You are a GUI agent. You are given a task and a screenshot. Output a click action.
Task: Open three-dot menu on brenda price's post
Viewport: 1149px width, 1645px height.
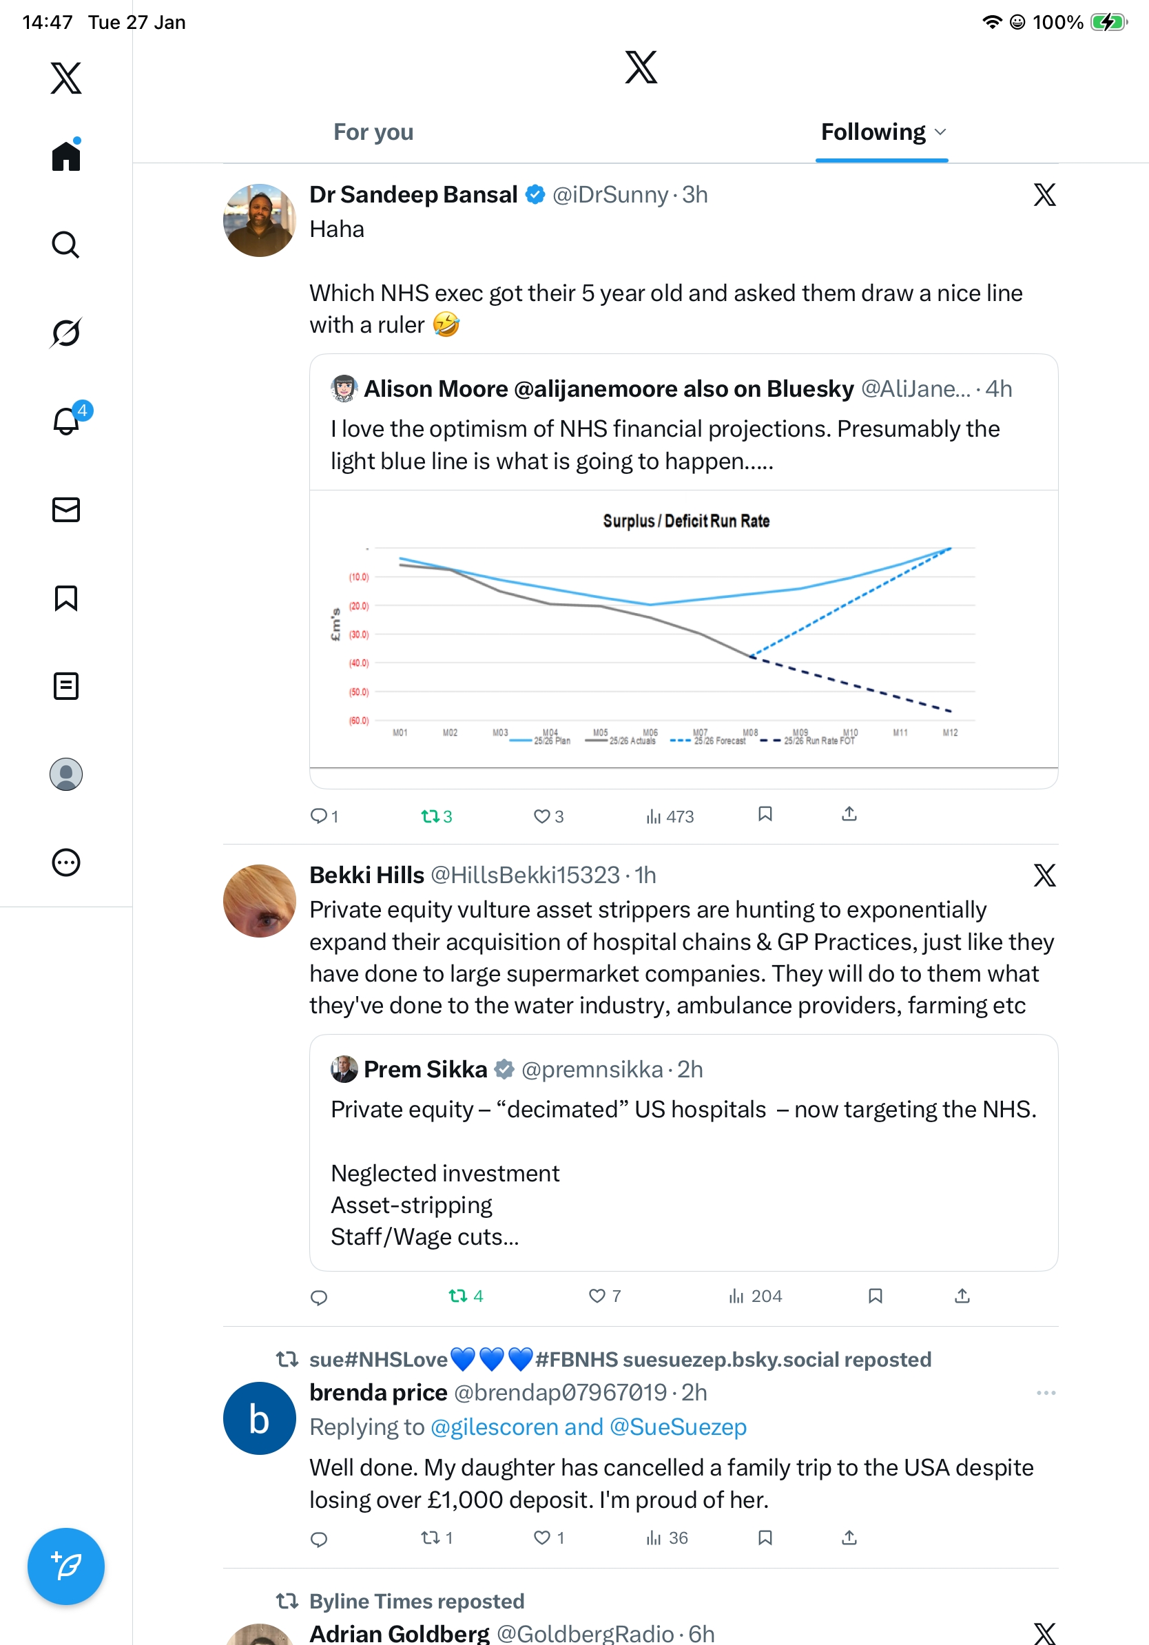1046,1392
